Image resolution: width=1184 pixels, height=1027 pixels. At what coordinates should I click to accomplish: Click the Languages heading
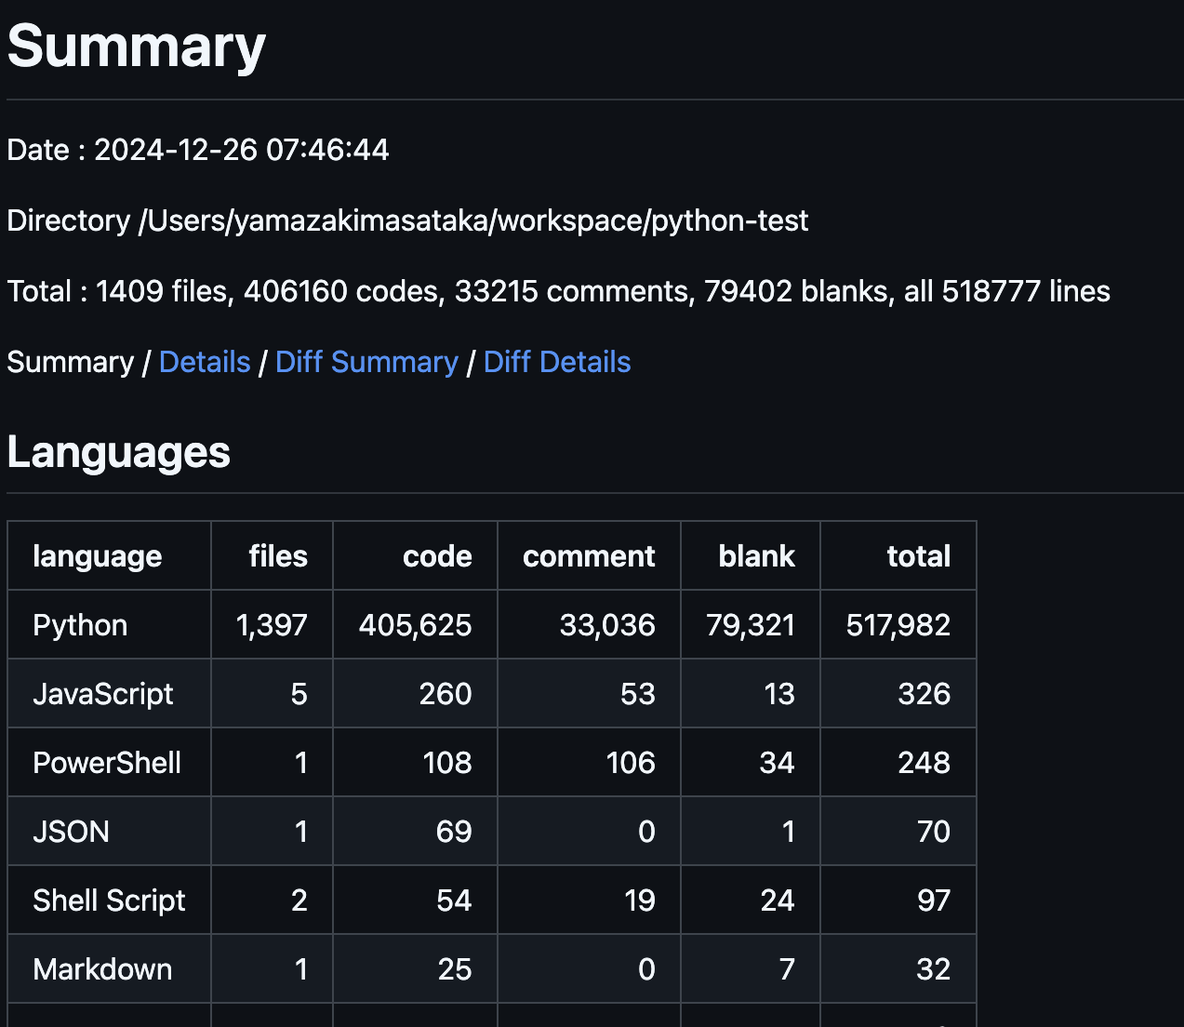point(118,452)
